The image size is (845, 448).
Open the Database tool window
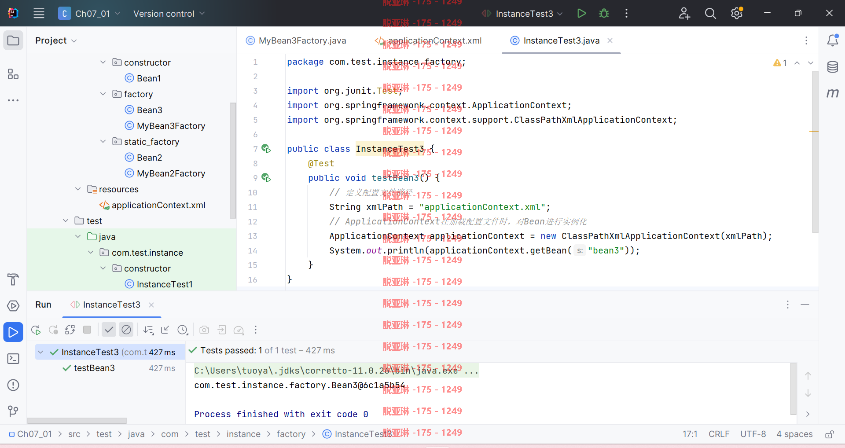click(832, 67)
